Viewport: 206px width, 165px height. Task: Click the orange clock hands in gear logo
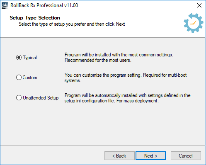[x=193, y=23]
